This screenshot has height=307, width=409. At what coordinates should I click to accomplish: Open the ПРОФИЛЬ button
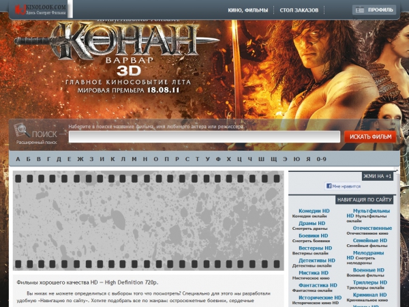coord(374,10)
